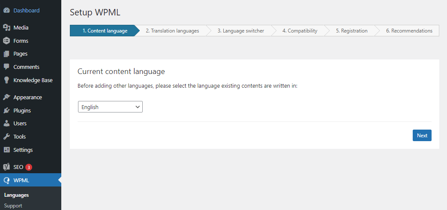Click the Media icon in sidebar

pyautogui.click(x=6, y=28)
